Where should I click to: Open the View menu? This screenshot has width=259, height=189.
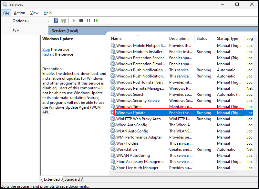pyautogui.click(x=34, y=13)
